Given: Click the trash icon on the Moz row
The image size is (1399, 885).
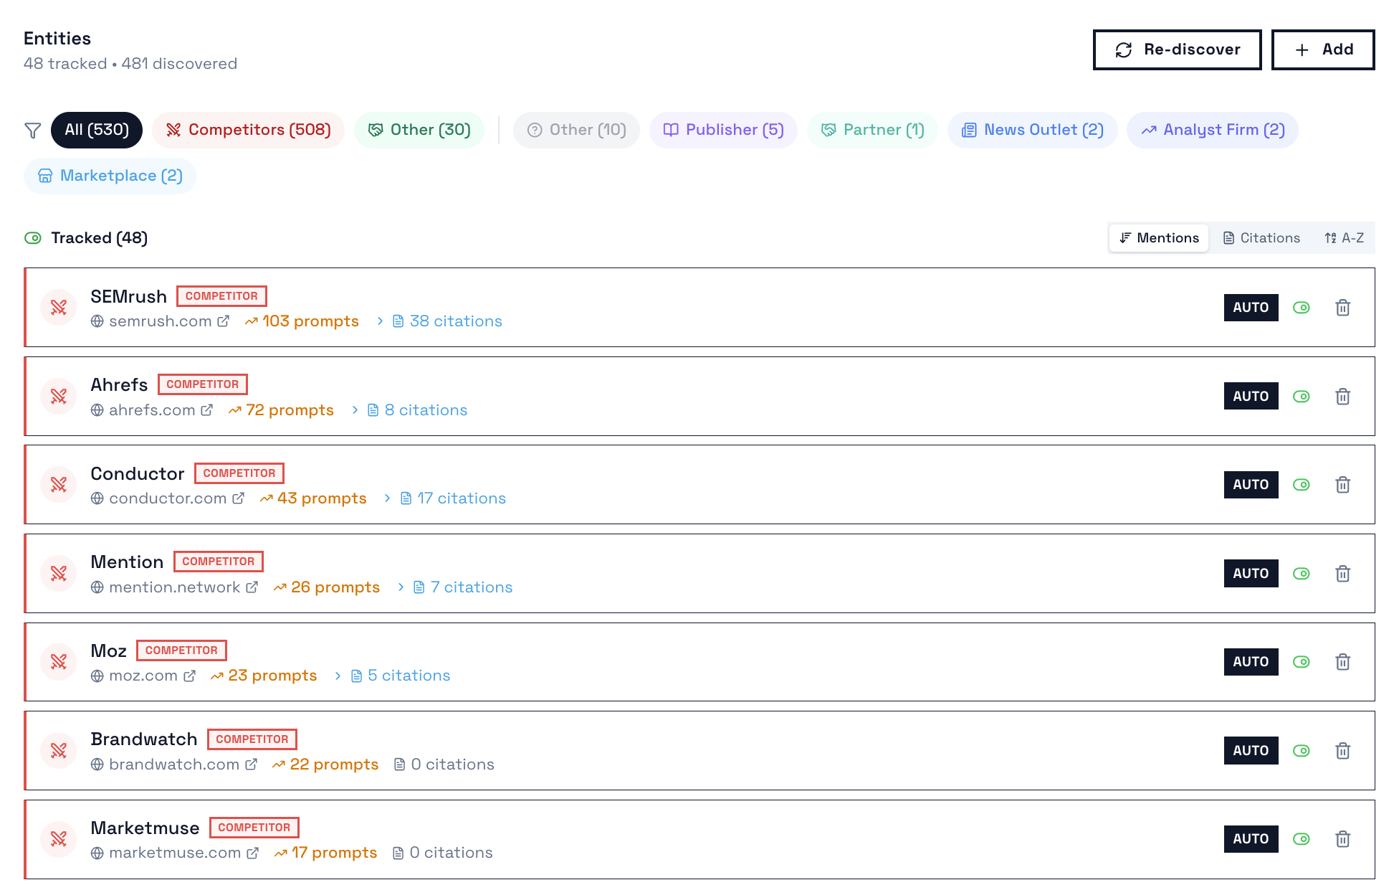Looking at the screenshot, I should point(1343,661).
